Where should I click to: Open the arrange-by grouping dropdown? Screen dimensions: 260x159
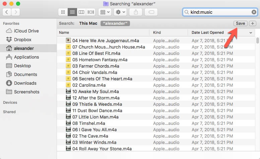pos(105,12)
